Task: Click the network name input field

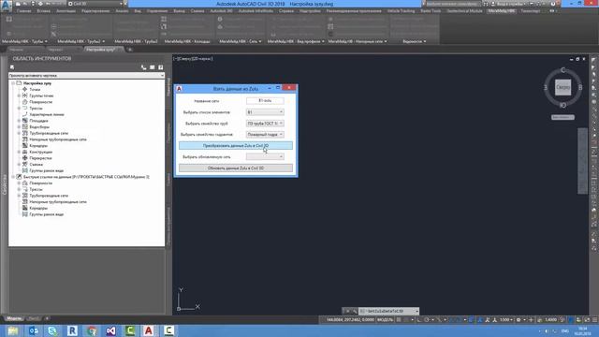Action: (265, 101)
